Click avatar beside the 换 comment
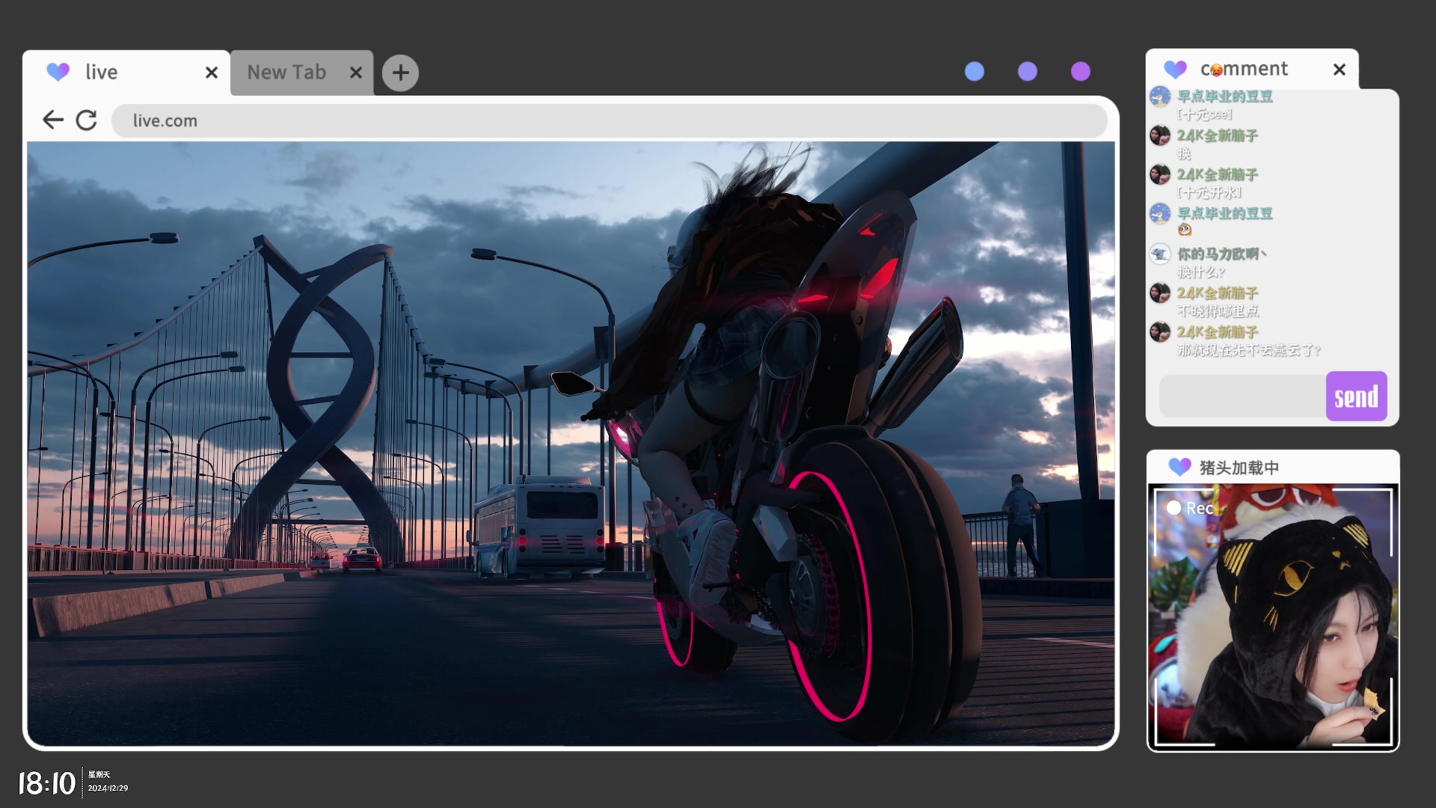The height and width of the screenshot is (808, 1436). click(x=1160, y=135)
